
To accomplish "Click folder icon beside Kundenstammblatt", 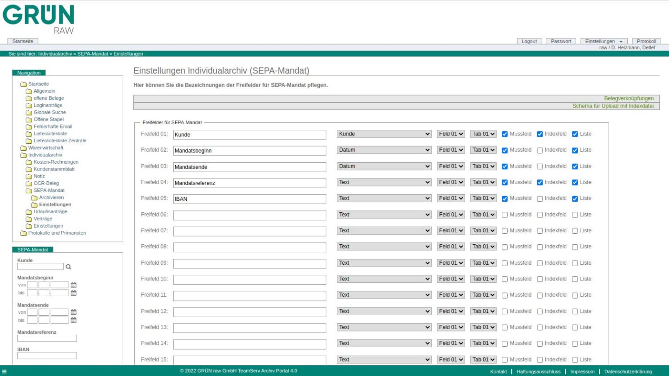I will pyautogui.click(x=29, y=169).
